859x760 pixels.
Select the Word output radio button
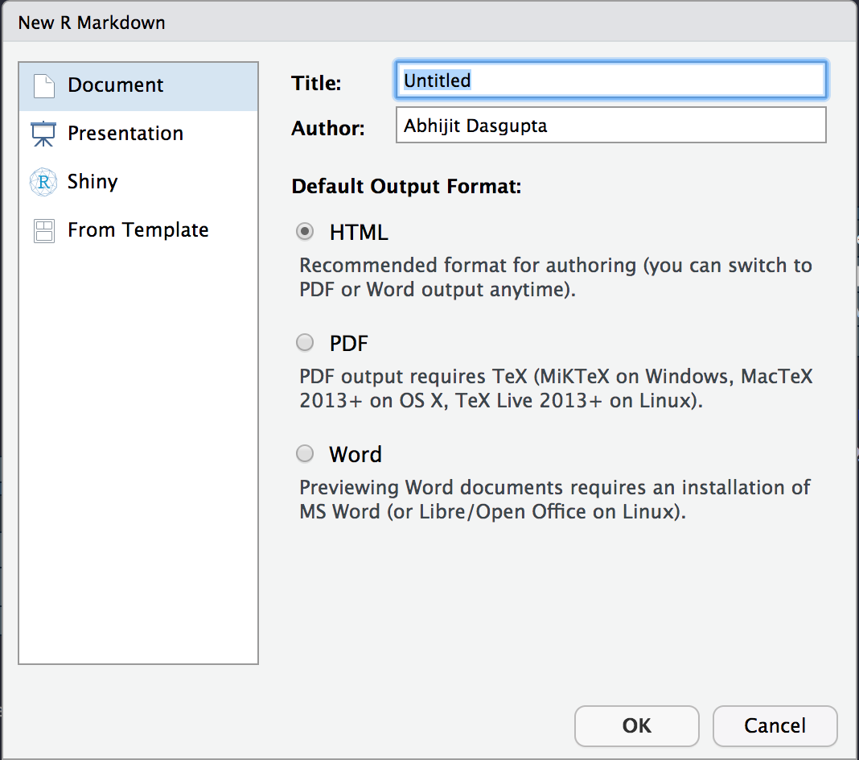(305, 453)
